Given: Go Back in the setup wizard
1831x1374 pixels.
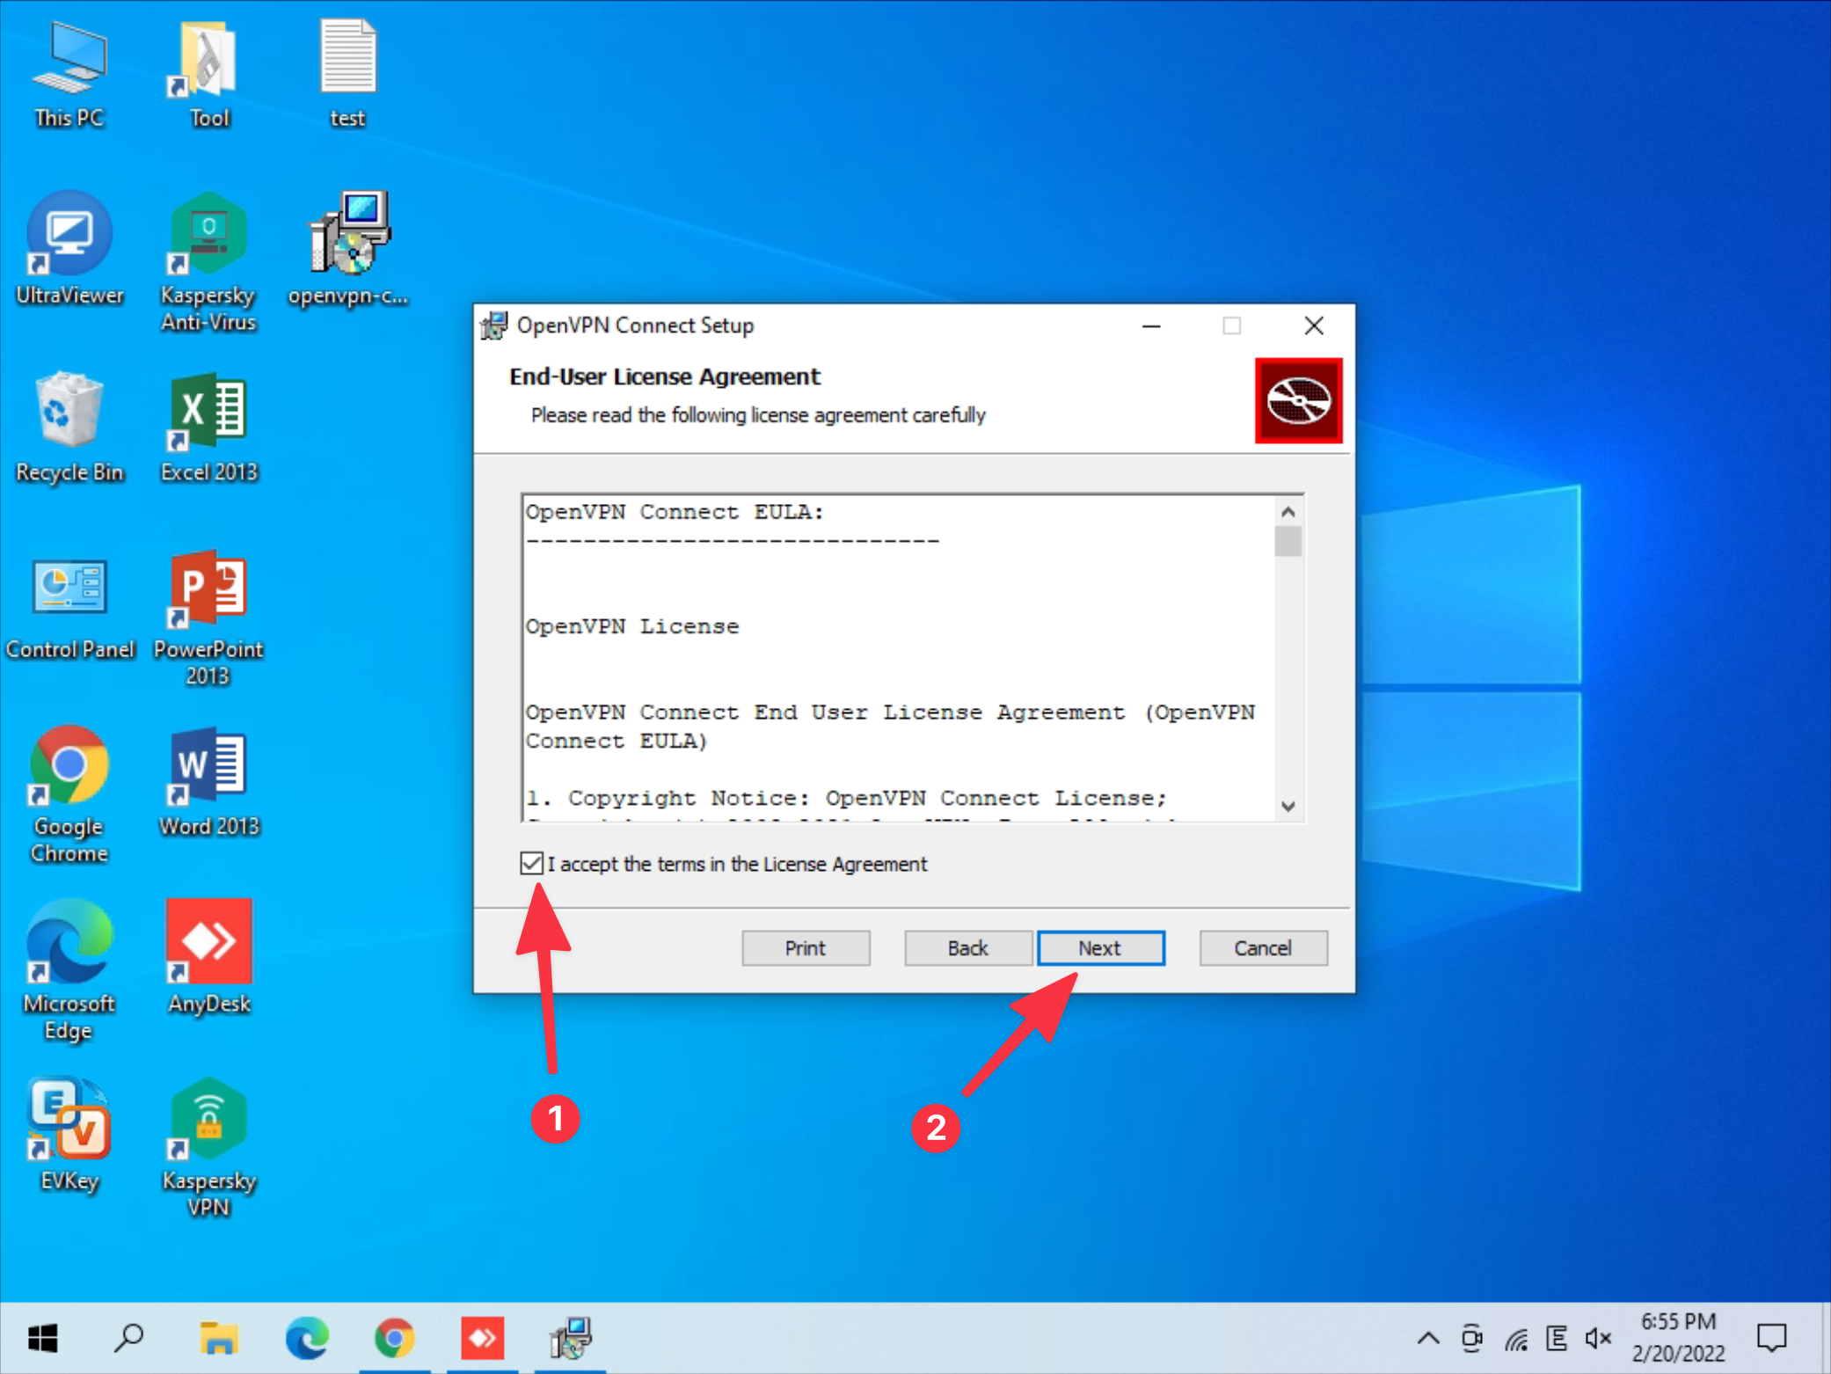Looking at the screenshot, I should pos(967,947).
